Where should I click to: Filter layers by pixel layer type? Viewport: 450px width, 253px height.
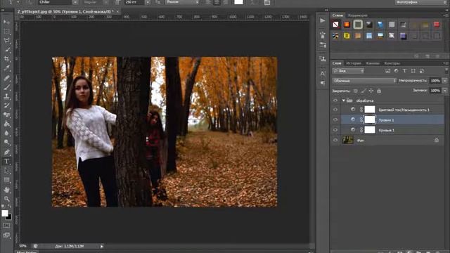[x=387, y=71]
